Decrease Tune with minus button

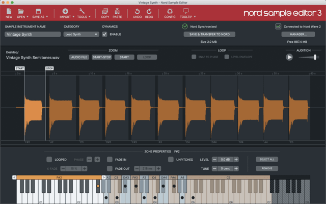click(x=214, y=169)
